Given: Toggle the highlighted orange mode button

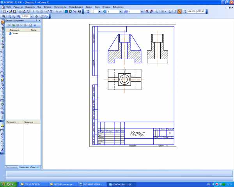Looking at the screenshot, I should pyautogui.click(x=179, y=12).
